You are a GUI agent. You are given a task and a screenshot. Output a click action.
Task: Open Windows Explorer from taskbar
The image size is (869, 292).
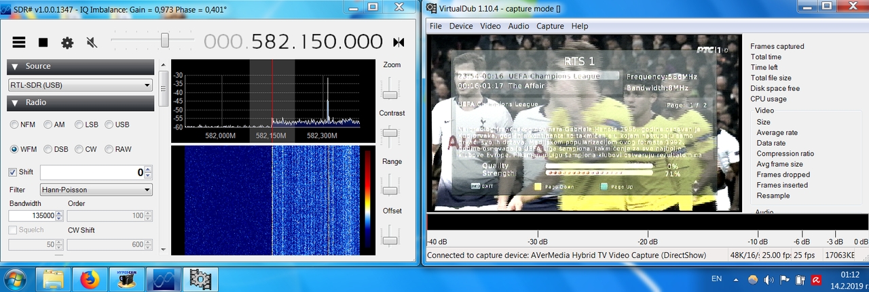click(x=53, y=278)
